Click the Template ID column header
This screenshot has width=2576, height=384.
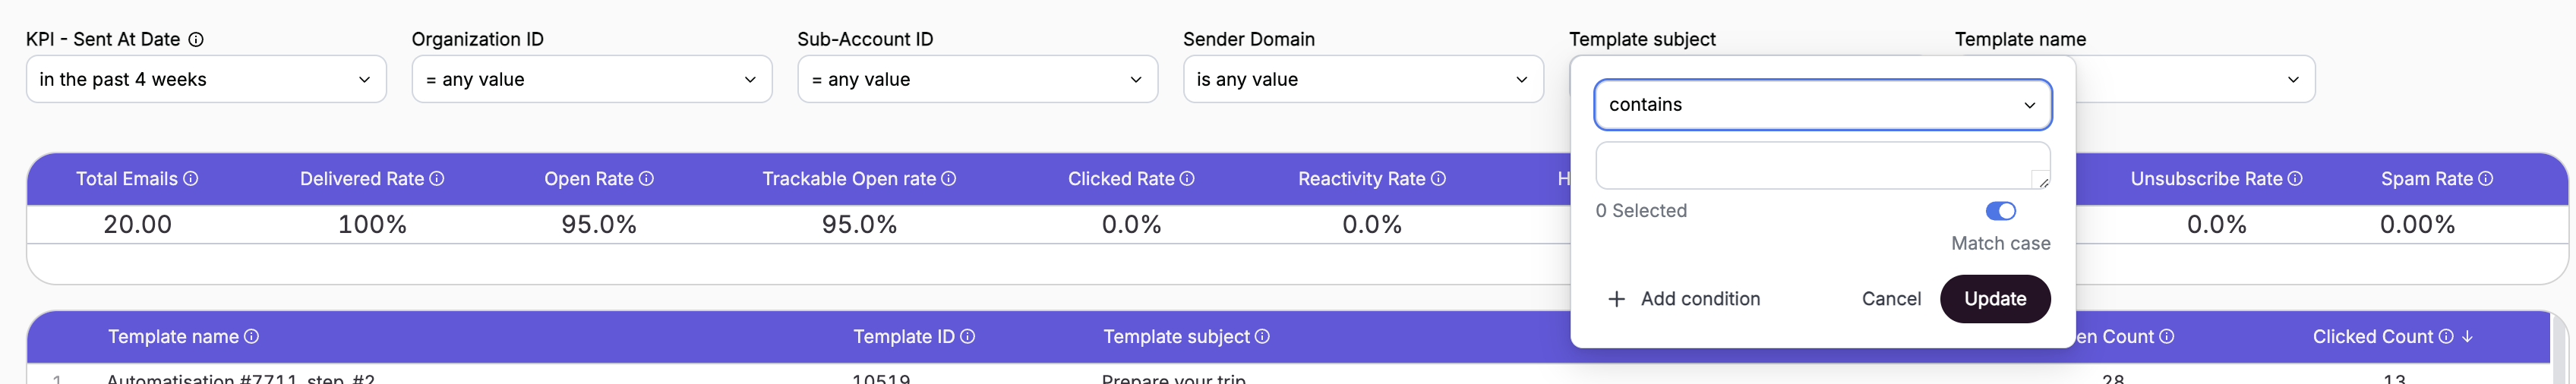[903, 337]
